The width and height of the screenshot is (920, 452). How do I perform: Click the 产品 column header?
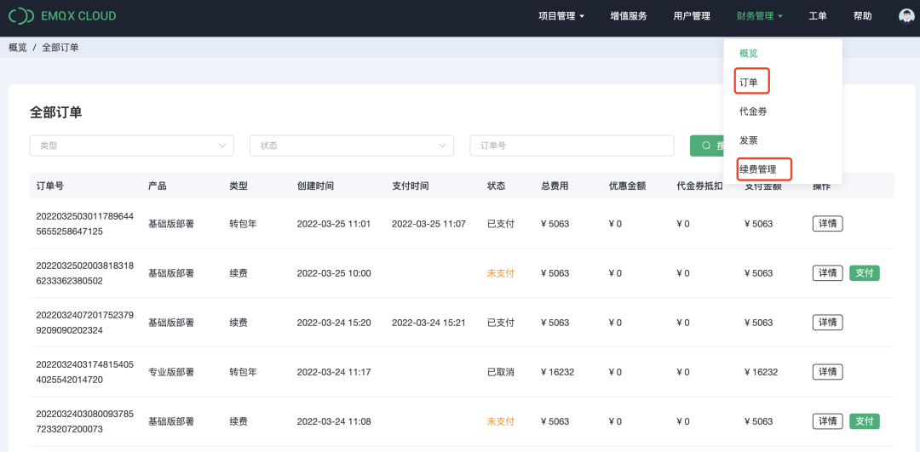tap(158, 186)
